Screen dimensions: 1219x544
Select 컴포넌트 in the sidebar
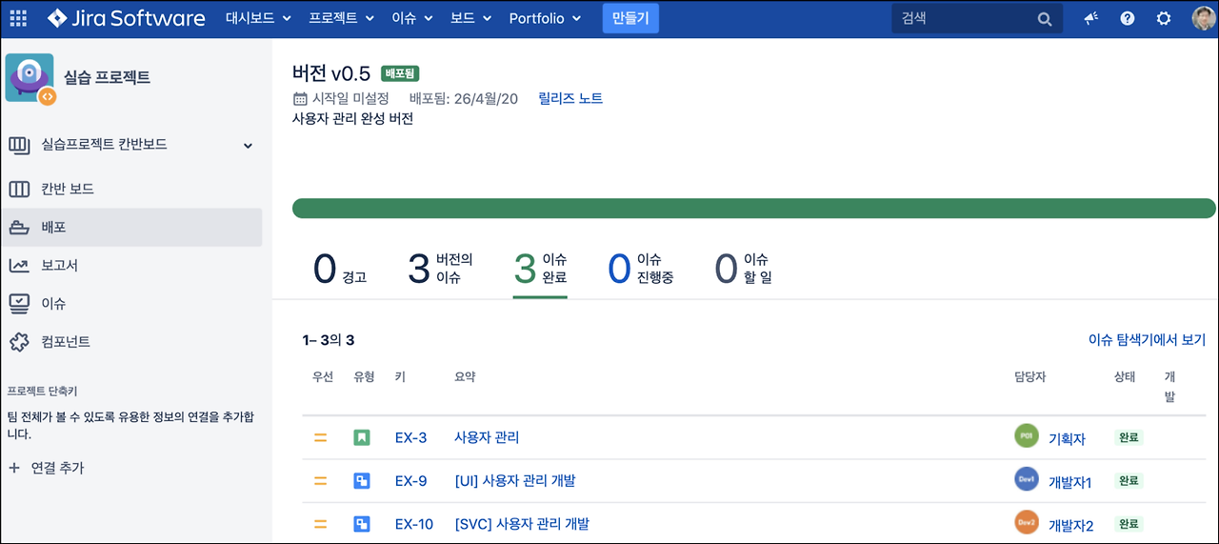click(x=131, y=341)
